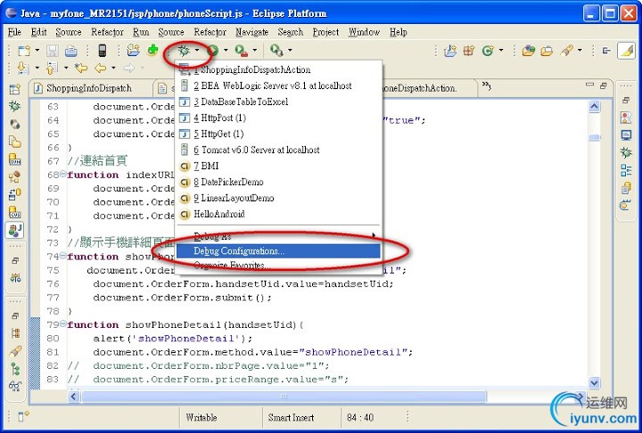Viewport: 642px width, 433px height.
Task: Click the New Java Package icon
Action: tap(469, 51)
